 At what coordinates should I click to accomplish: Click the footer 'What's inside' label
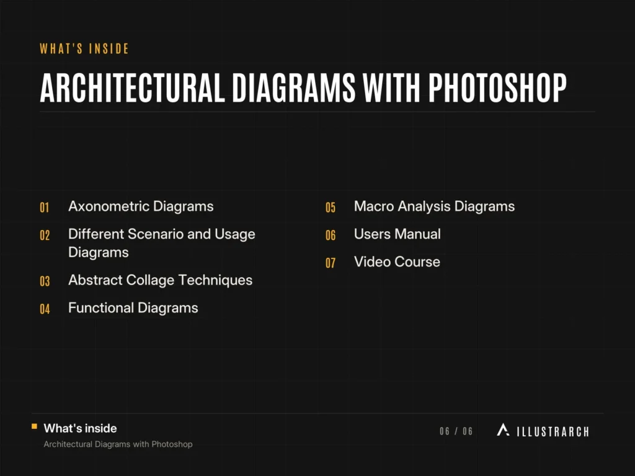[x=80, y=428]
